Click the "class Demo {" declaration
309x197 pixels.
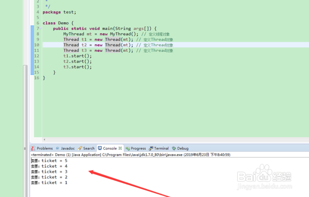[58, 23]
